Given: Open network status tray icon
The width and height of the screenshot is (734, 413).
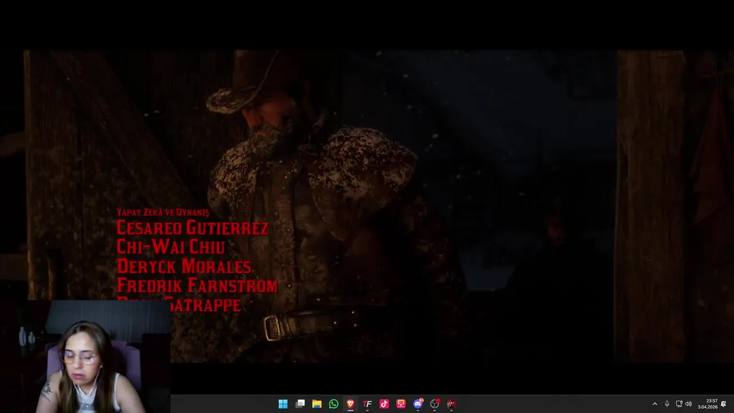Looking at the screenshot, I should click(679, 404).
